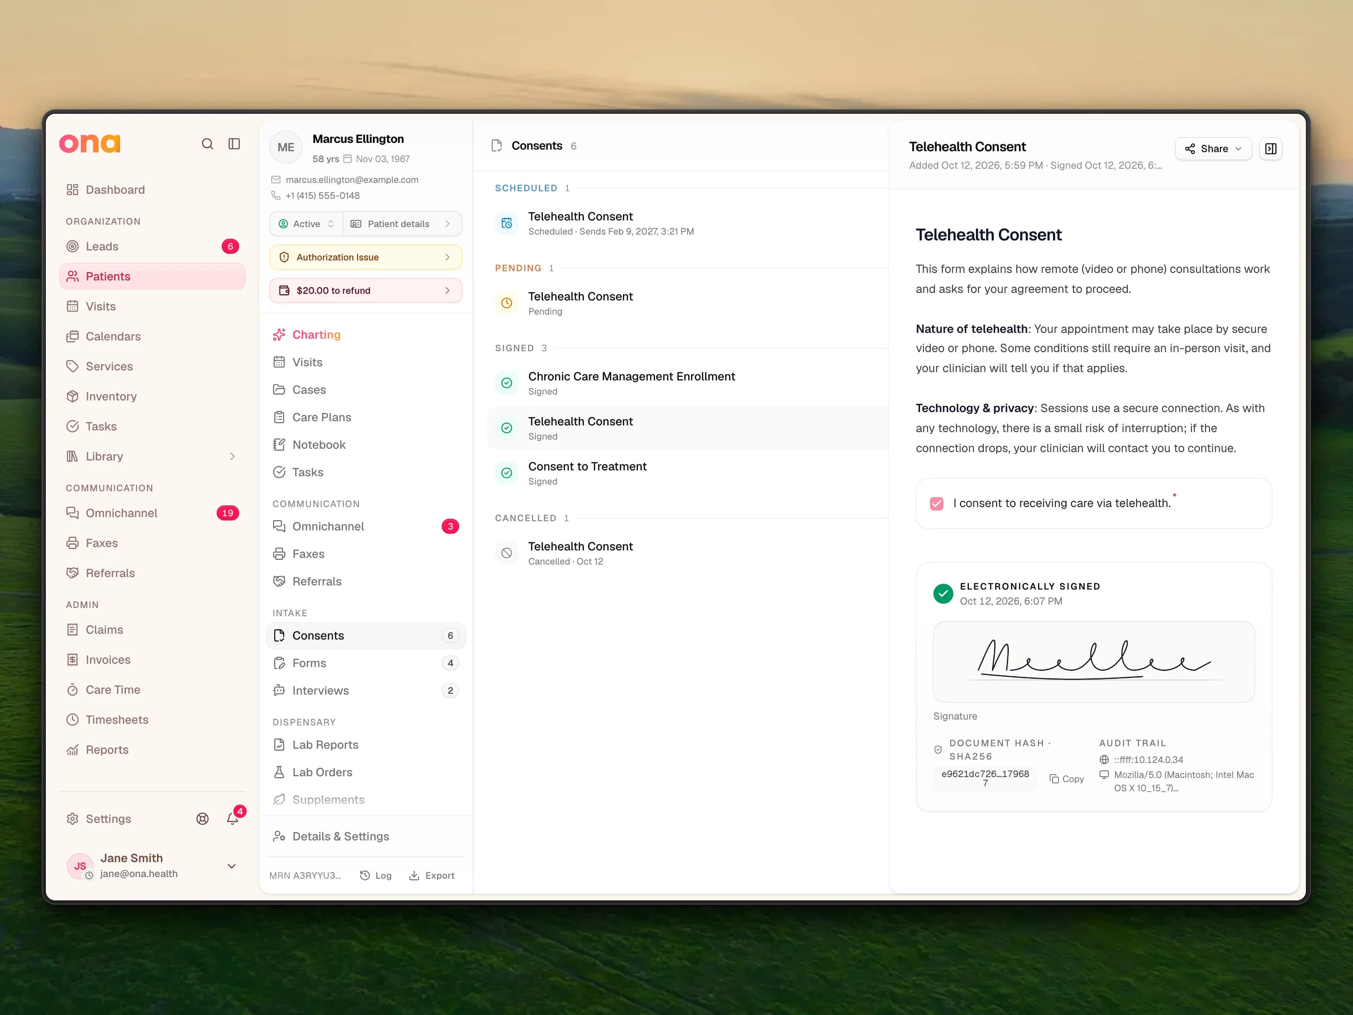The height and width of the screenshot is (1015, 1353).
Task: Click marcus.ellington@example.com email link
Action: tap(352, 180)
